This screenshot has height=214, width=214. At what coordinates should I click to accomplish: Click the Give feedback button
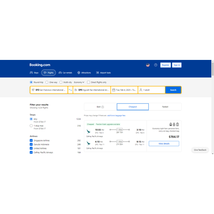[x=200, y=150]
